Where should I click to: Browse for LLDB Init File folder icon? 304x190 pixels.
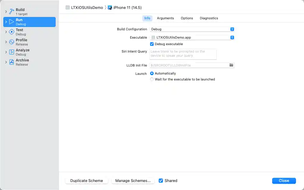(231, 65)
